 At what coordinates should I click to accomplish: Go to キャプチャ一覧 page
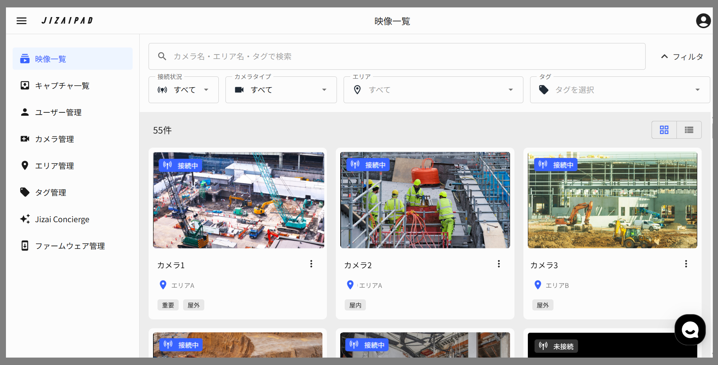tap(72, 85)
